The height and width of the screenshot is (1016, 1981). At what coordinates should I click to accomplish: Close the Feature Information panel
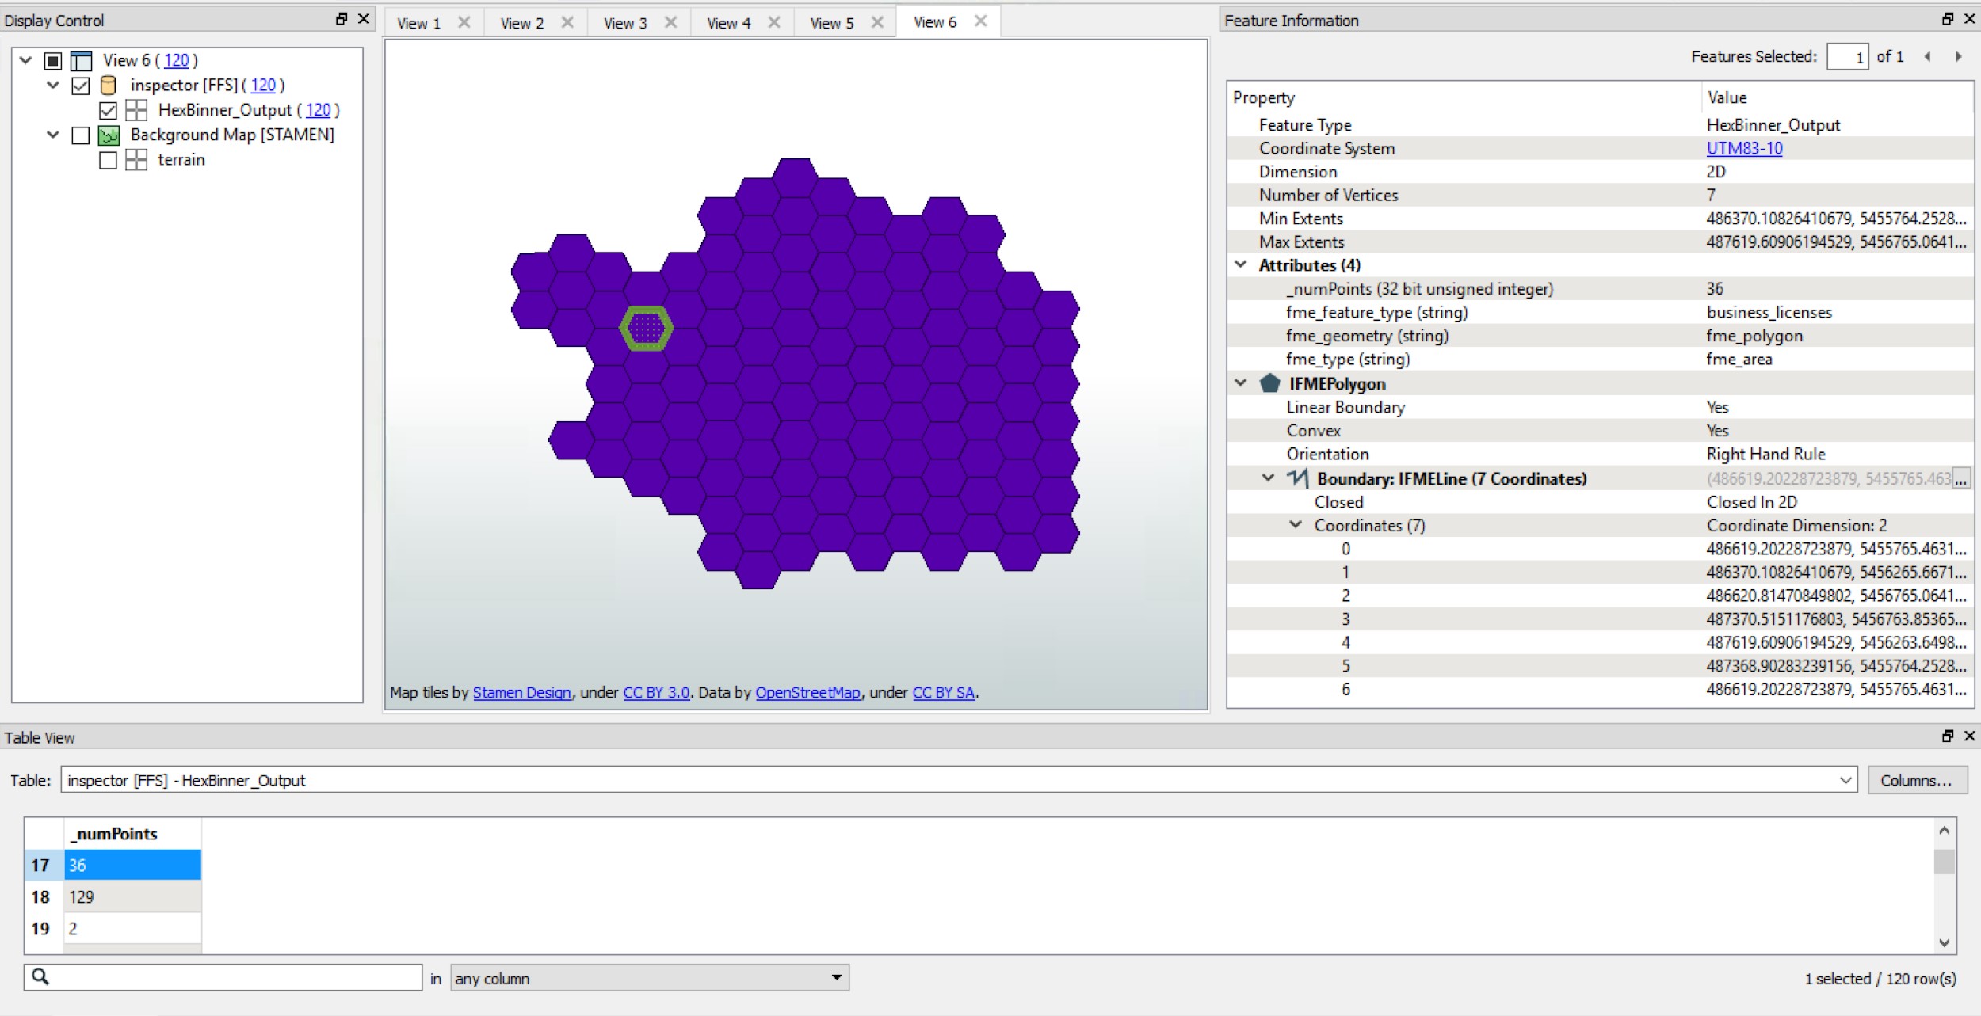click(1970, 19)
